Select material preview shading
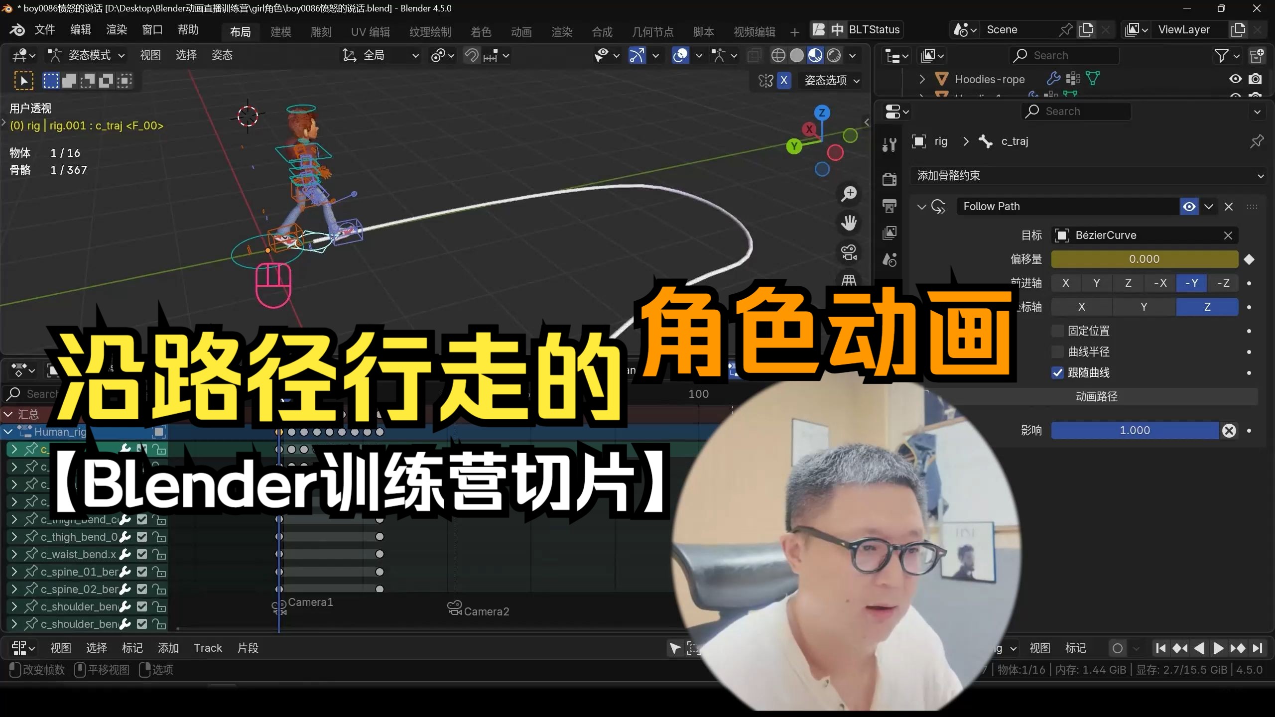 (x=815, y=55)
